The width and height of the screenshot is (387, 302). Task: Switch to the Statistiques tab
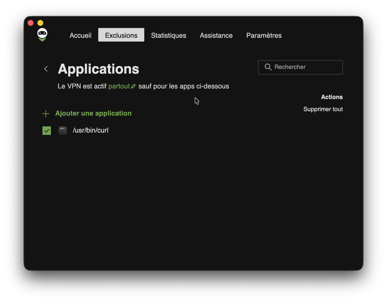pos(169,35)
